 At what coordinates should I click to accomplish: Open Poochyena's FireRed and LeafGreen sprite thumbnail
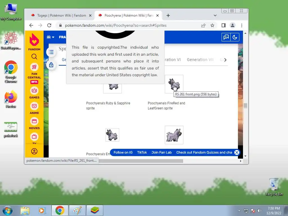[x=174, y=84]
